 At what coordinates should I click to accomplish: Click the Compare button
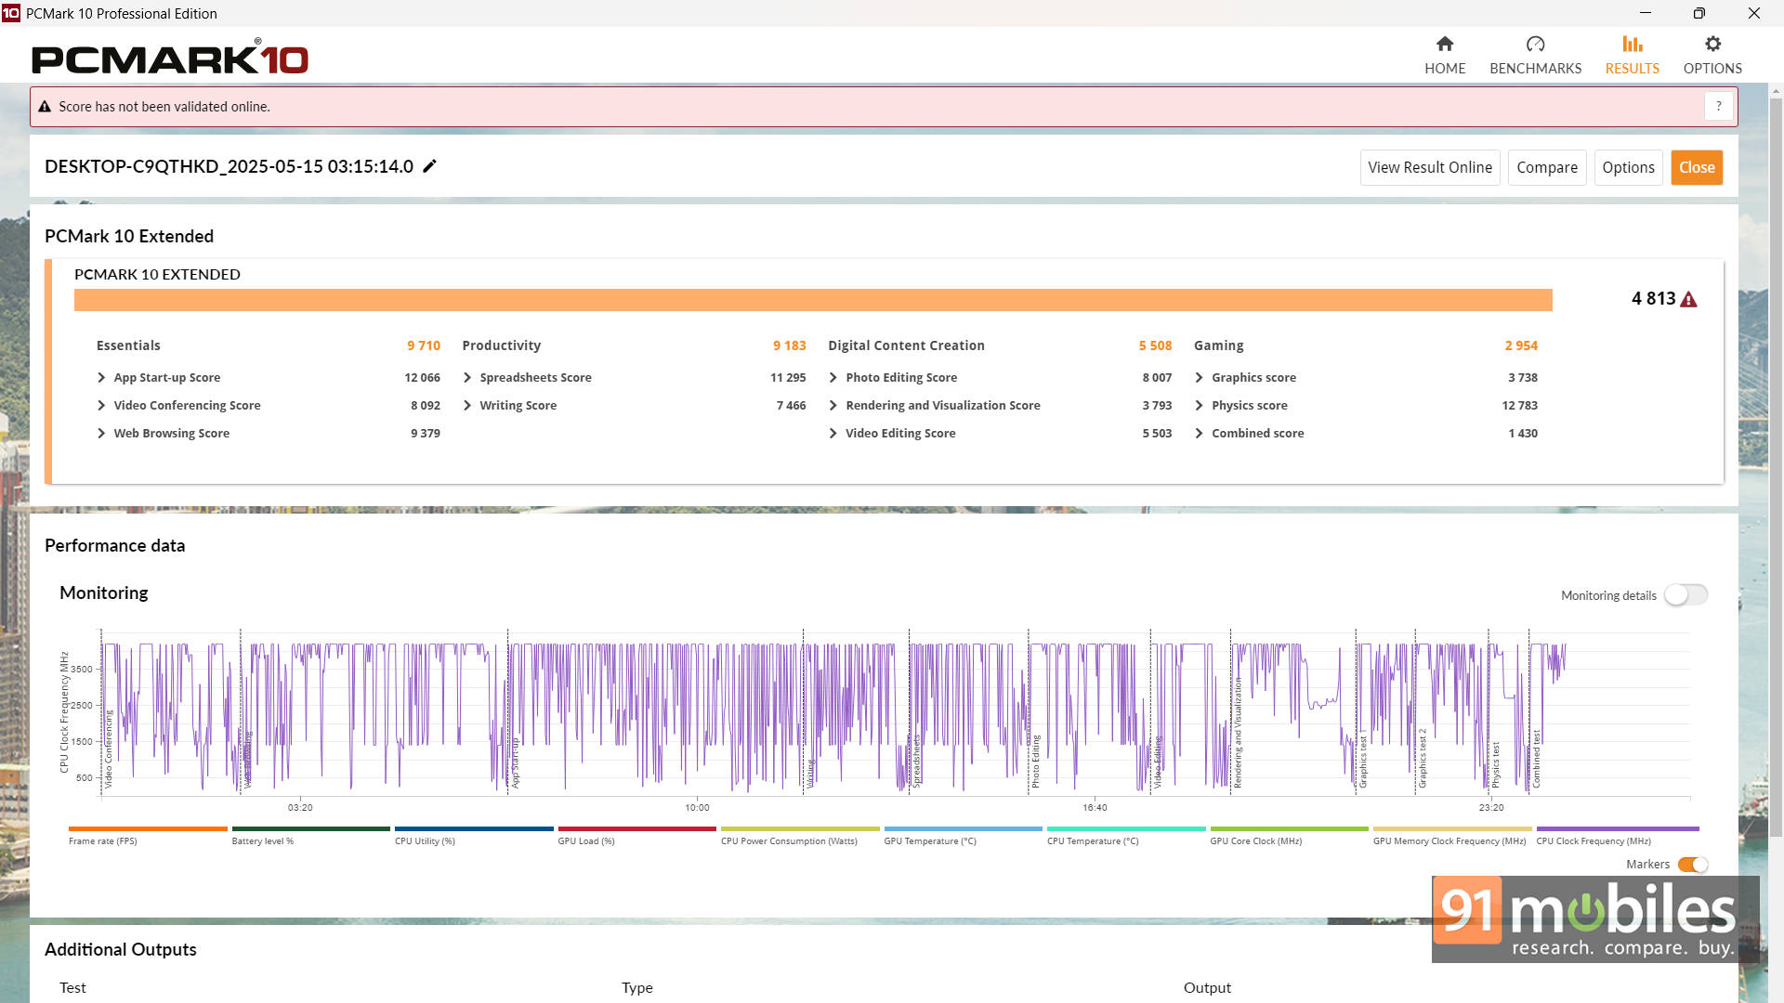click(x=1547, y=167)
